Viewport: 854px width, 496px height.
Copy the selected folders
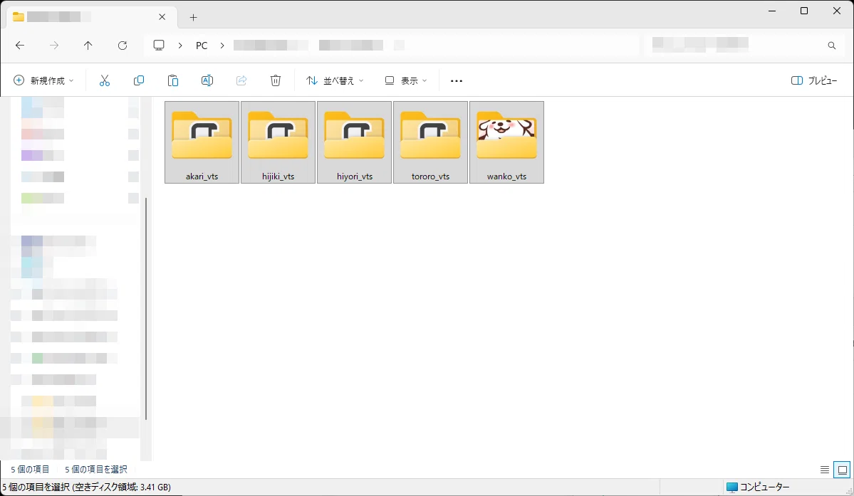(x=139, y=80)
